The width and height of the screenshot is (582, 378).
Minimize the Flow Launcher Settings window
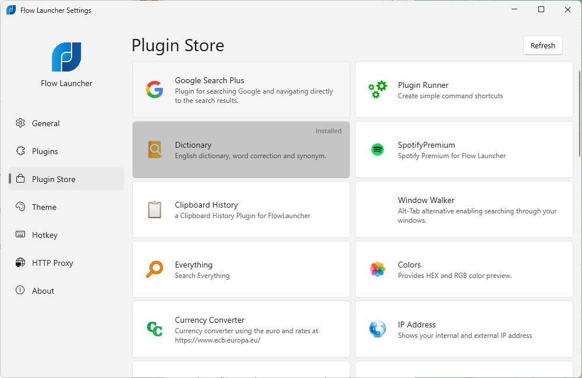click(x=514, y=10)
